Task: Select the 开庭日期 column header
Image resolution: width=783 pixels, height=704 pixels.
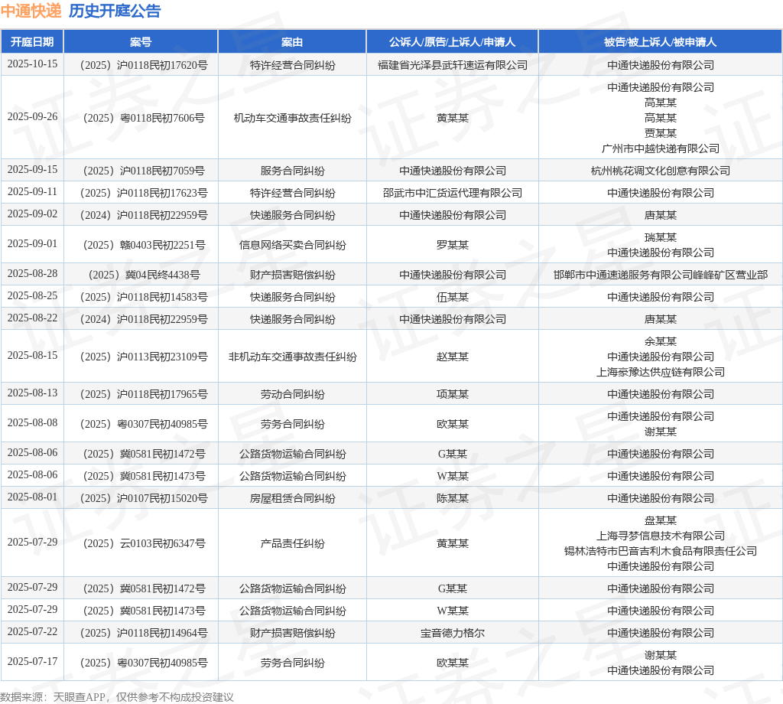Action: [32, 42]
